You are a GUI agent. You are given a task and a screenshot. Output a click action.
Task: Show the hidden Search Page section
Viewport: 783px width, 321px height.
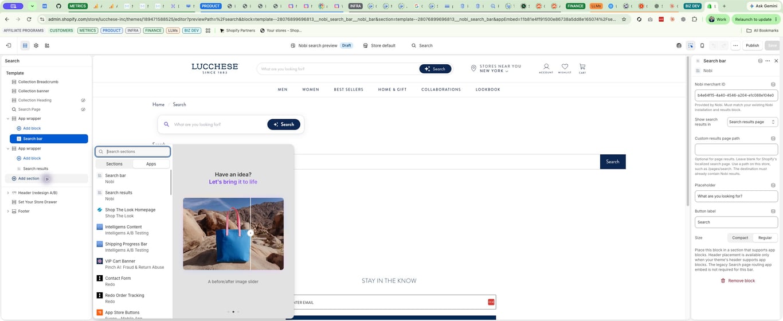click(x=83, y=109)
